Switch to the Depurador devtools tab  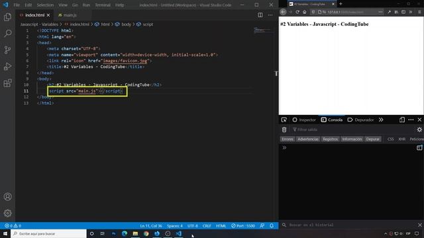360,120
